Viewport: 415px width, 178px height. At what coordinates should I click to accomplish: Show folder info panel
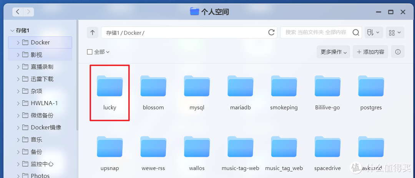398,52
